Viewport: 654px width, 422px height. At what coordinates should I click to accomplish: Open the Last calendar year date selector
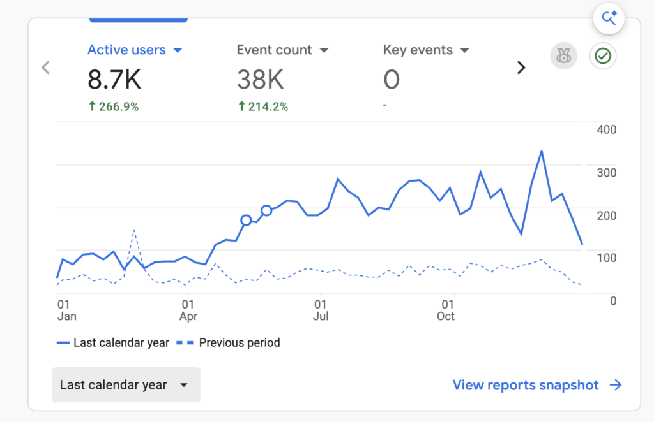[x=126, y=384]
